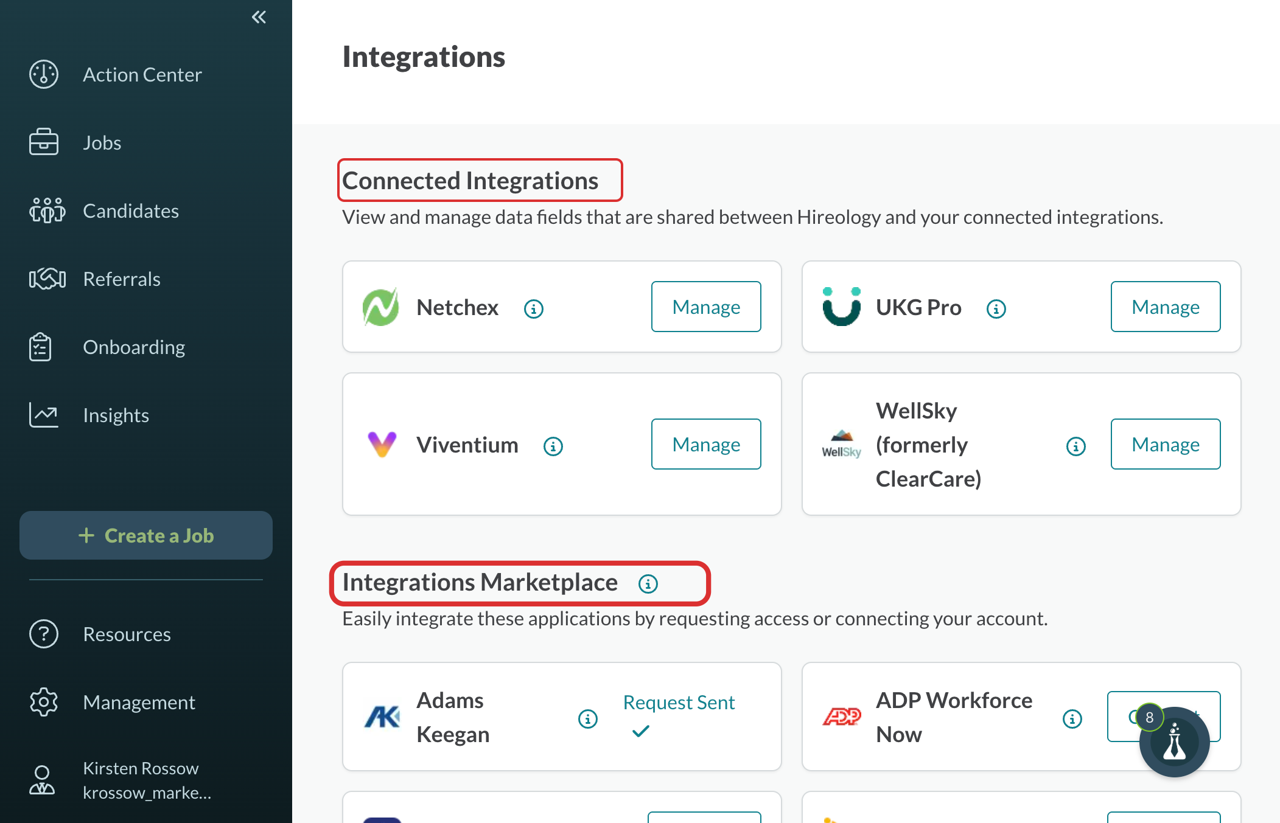Collapse the sidebar with the double chevron
The image size is (1280, 823).
pos(259,17)
